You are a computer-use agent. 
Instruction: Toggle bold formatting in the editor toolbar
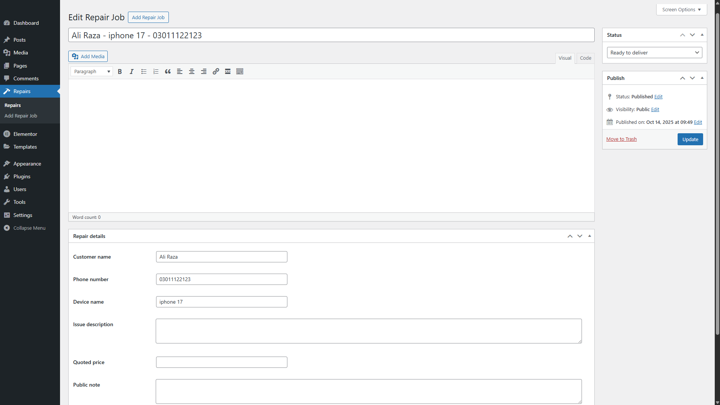120,71
